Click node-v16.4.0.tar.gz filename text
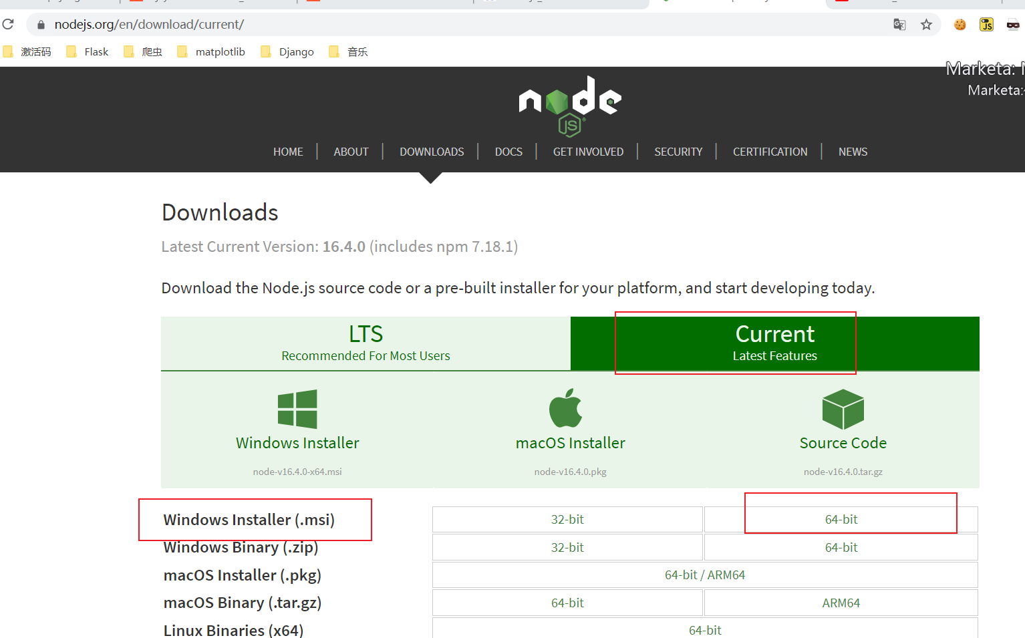Screen dimensions: 1025x638 [x=843, y=472]
